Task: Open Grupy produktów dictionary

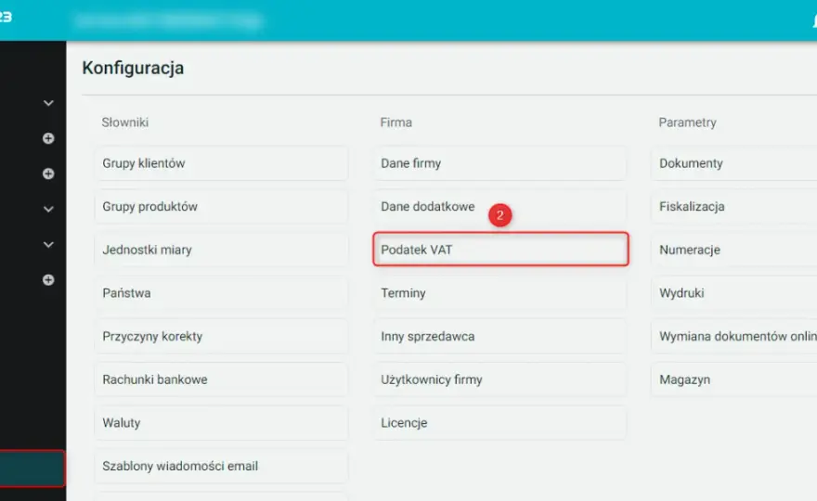Action: (222, 207)
